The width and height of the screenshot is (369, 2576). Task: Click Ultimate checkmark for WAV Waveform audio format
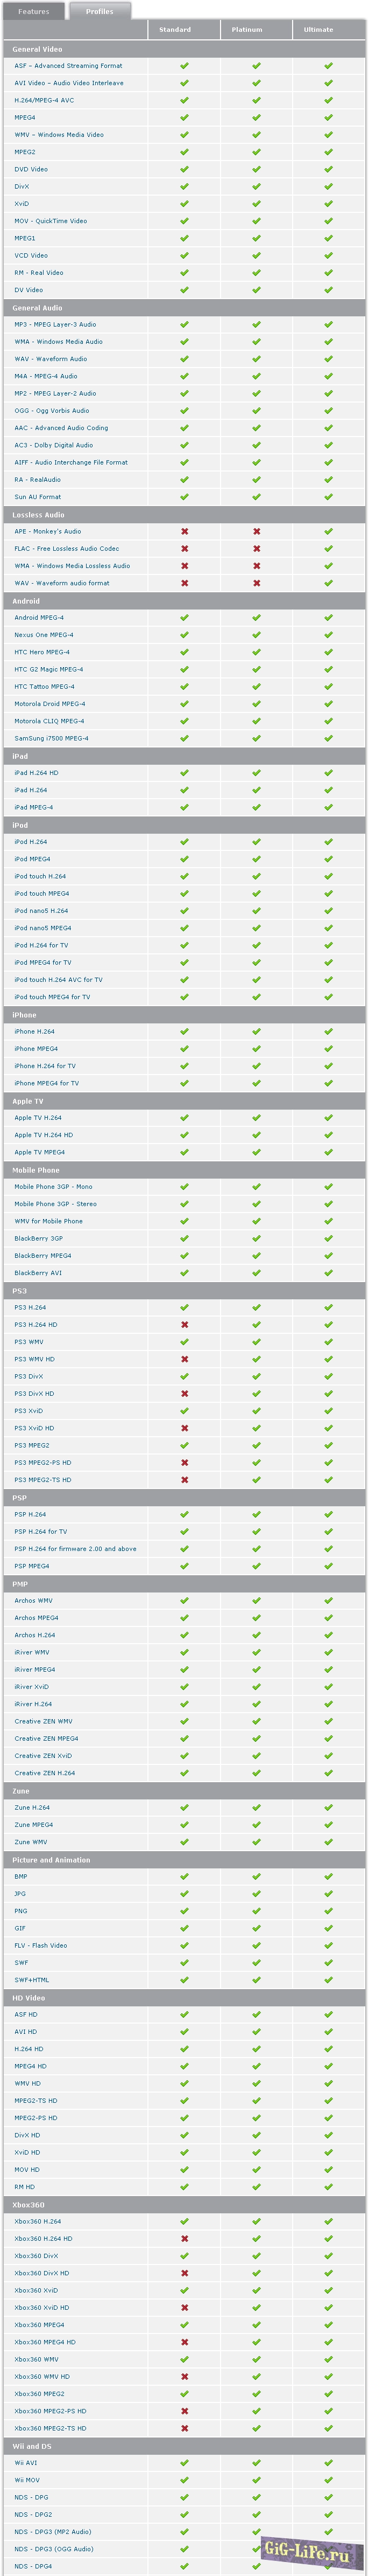[328, 583]
